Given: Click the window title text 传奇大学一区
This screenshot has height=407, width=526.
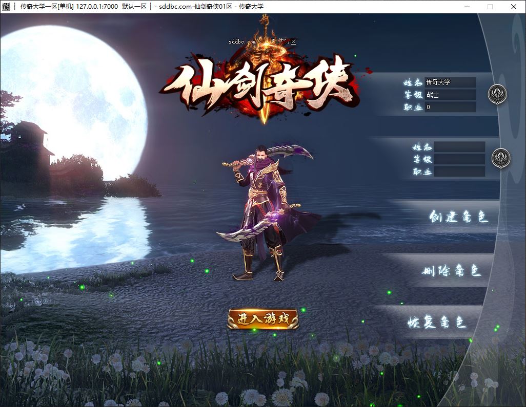Looking at the screenshot, I should pos(38,6).
